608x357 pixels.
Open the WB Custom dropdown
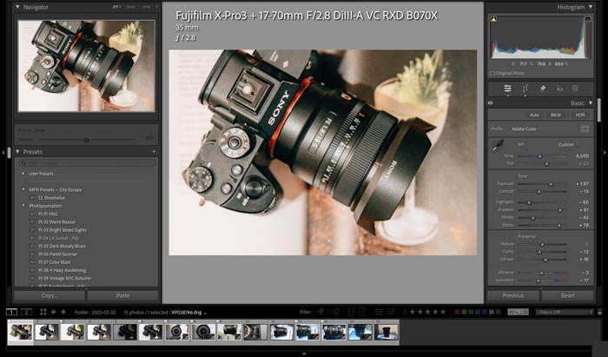point(568,144)
